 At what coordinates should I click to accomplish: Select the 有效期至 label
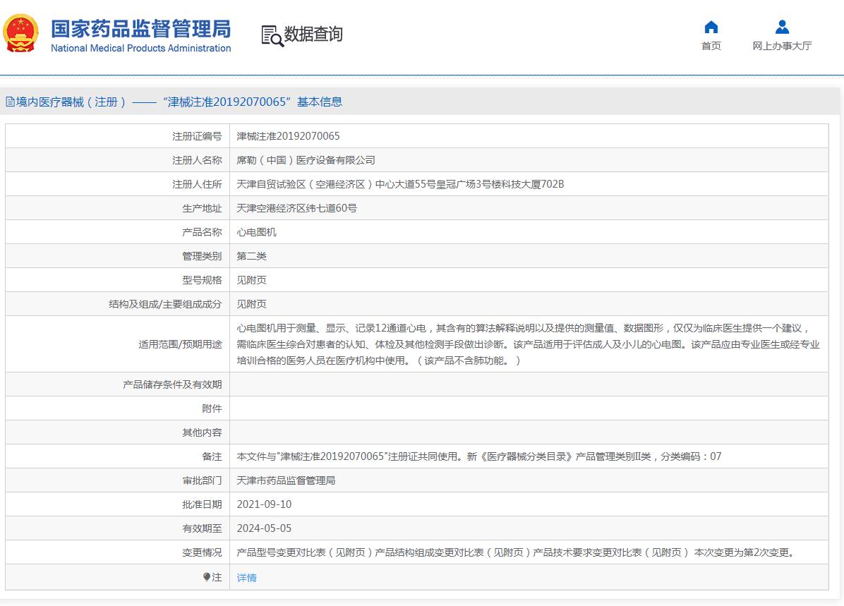(202, 528)
